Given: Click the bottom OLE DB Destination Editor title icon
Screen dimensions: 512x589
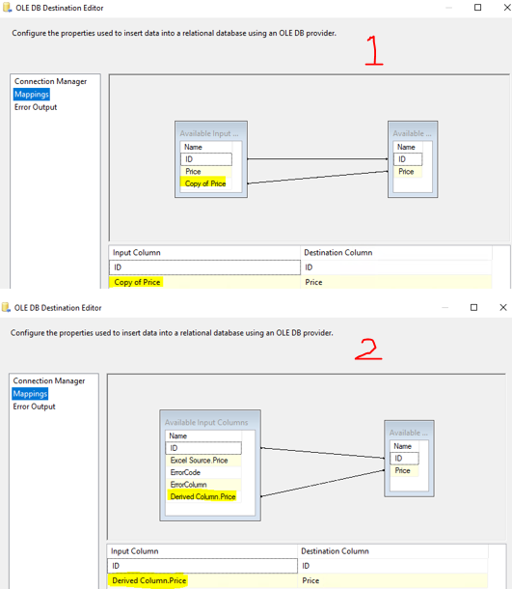Looking at the screenshot, I should coord(6,308).
